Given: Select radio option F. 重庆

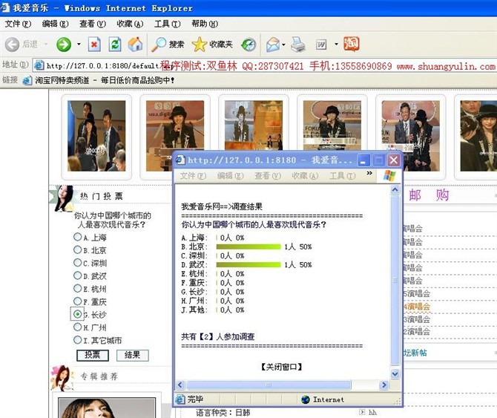Looking at the screenshot, I should pyautogui.click(x=77, y=301).
